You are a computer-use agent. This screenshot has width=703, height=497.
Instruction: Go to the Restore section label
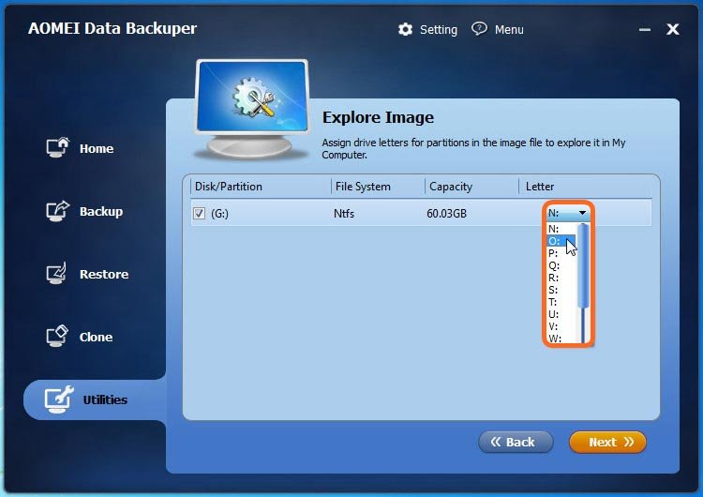(104, 274)
